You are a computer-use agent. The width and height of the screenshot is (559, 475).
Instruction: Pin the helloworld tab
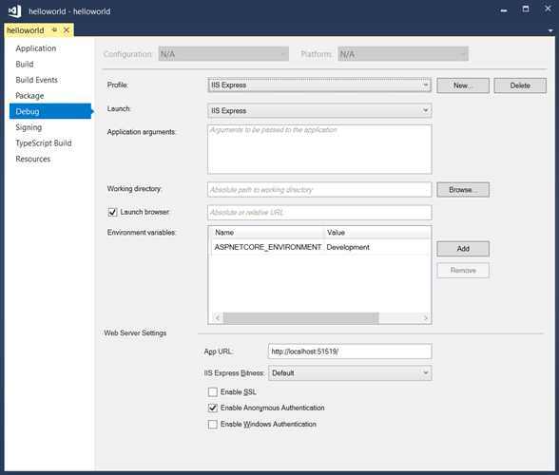pos(54,30)
